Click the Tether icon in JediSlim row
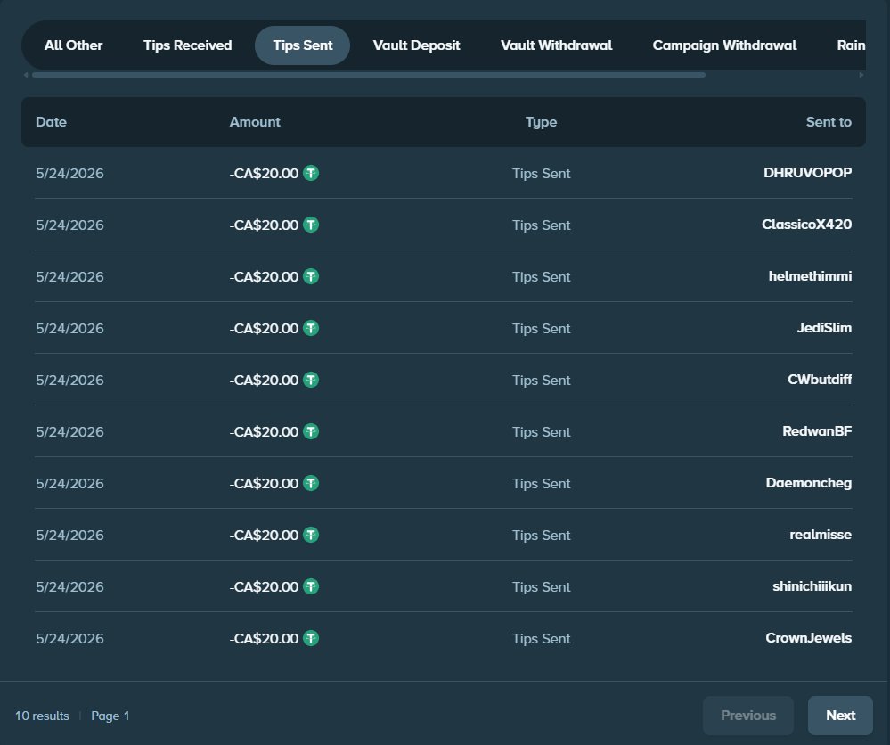The height and width of the screenshot is (745, 890). pos(311,328)
